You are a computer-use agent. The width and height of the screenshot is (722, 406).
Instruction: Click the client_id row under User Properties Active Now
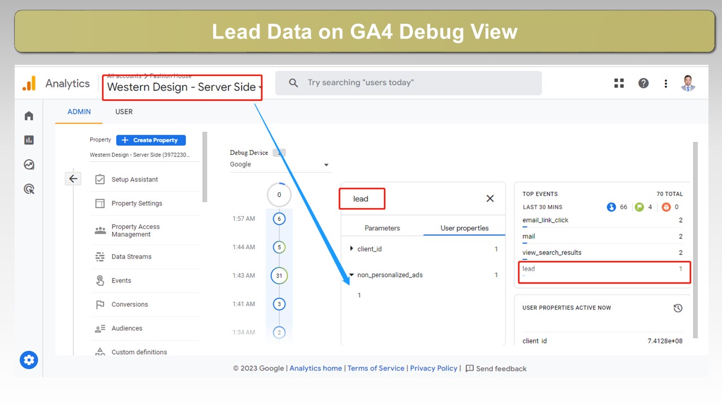click(602, 341)
